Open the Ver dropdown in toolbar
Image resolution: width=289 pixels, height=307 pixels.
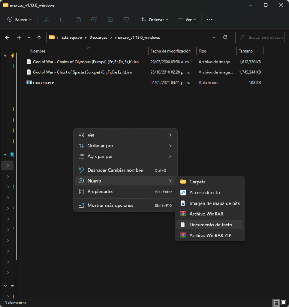(x=187, y=20)
